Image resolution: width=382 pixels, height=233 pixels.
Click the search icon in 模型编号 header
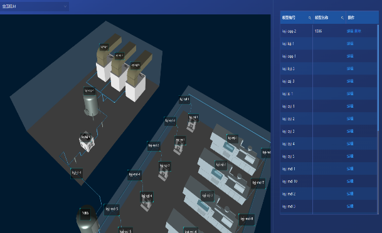click(x=310, y=18)
